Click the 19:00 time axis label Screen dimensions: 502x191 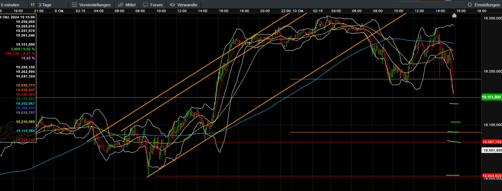coord(18,11)
